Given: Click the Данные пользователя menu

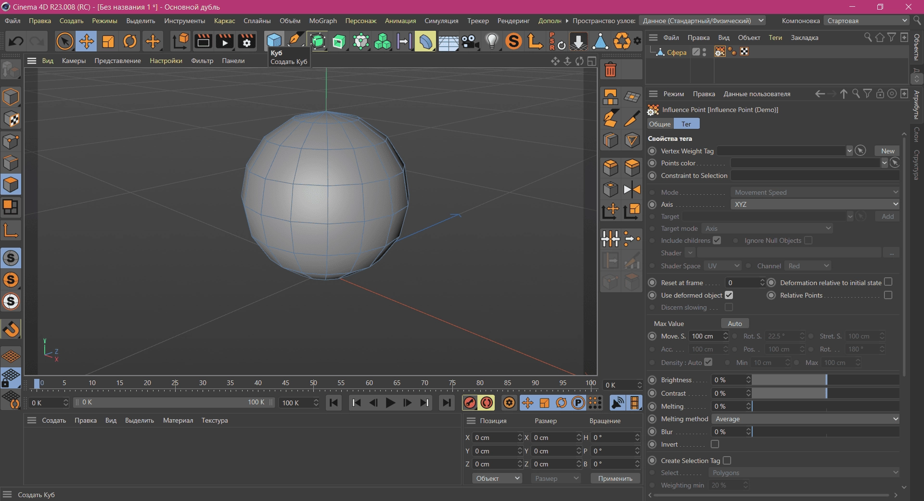Looking at the screenshot, I should pos(757,94).
